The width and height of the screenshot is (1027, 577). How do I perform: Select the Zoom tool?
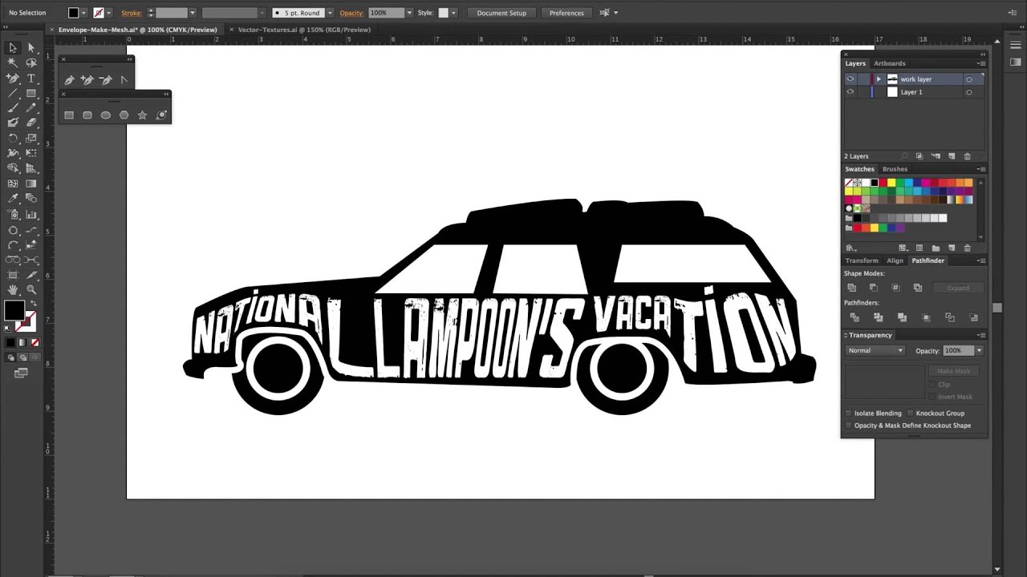(31, 289)
